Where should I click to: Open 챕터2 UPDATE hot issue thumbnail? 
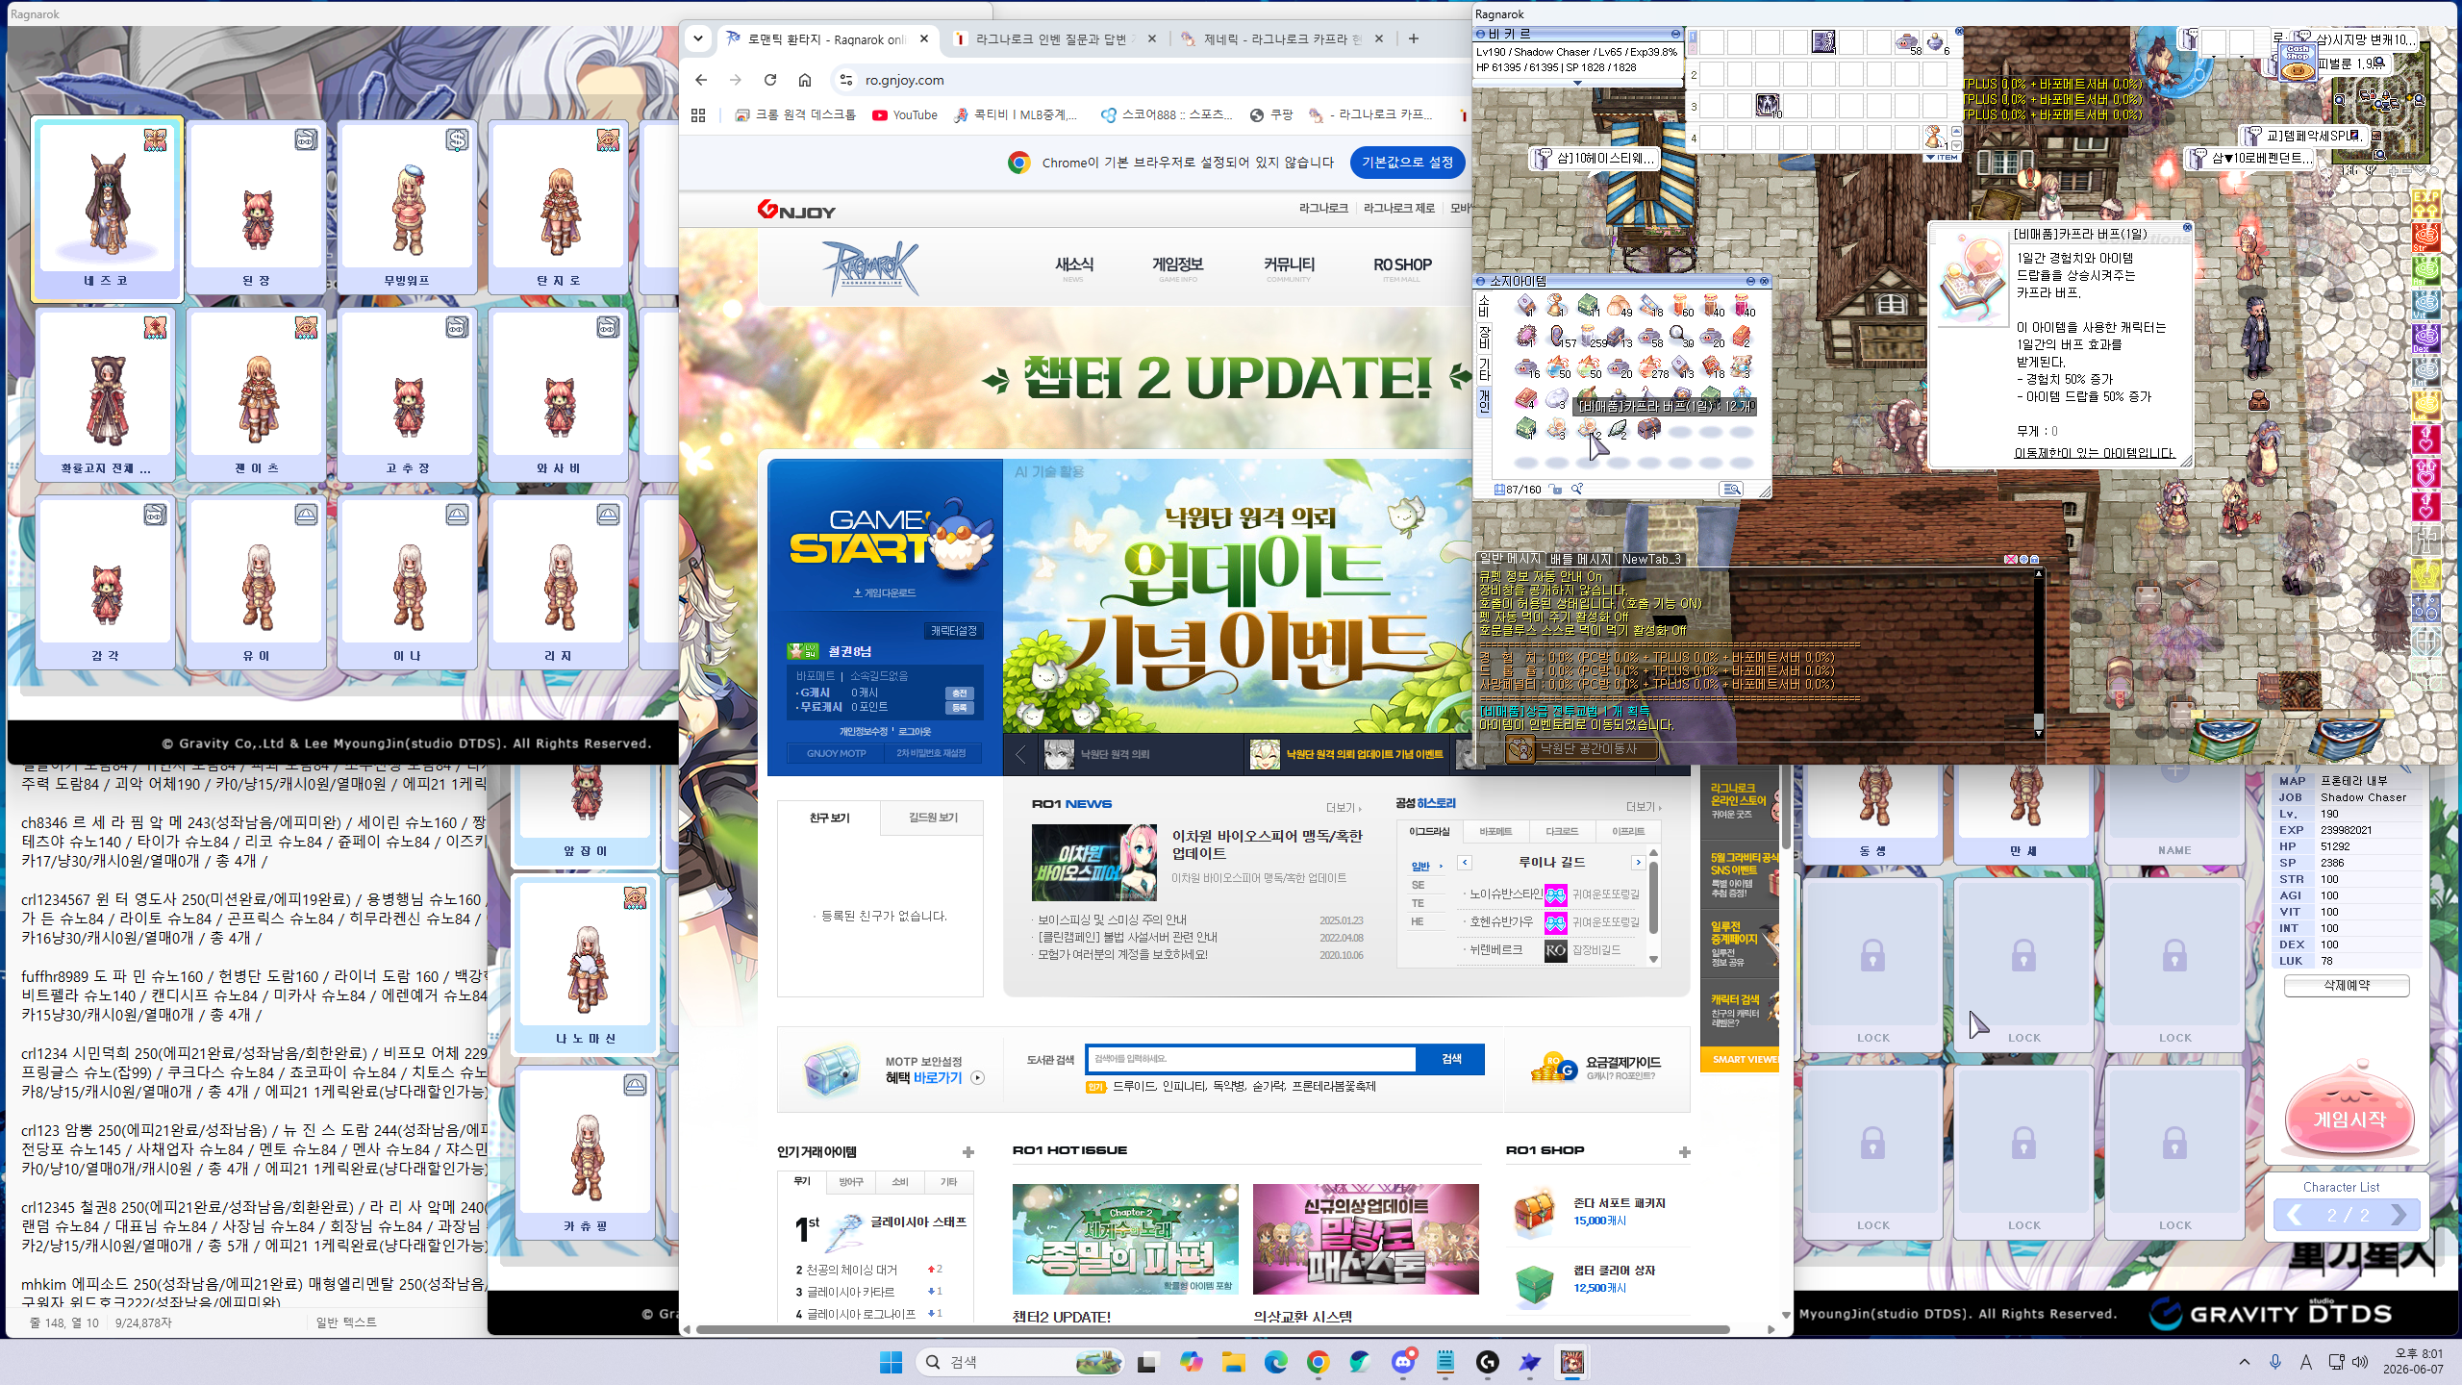click(x=1125, y=1239)
